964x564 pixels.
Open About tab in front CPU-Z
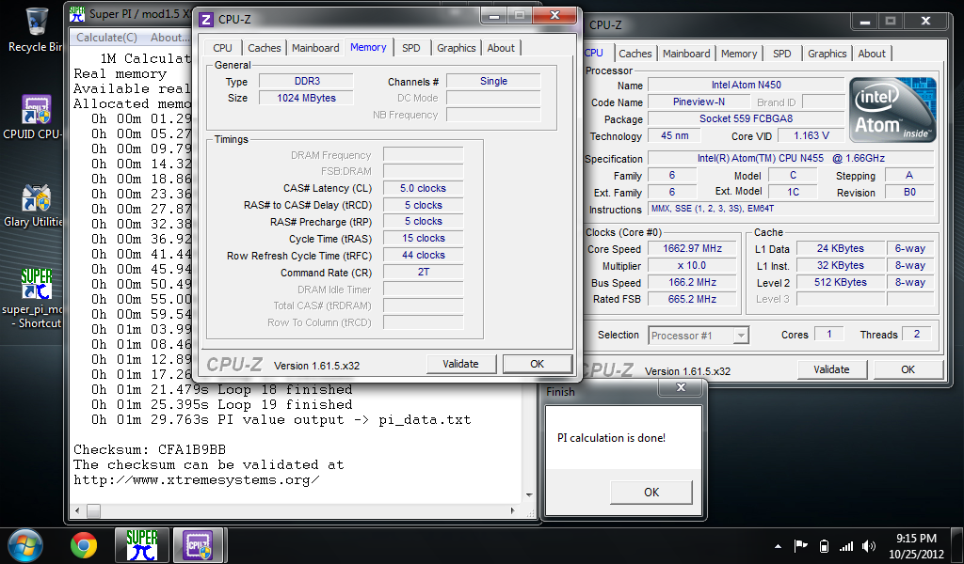(501, 48)
